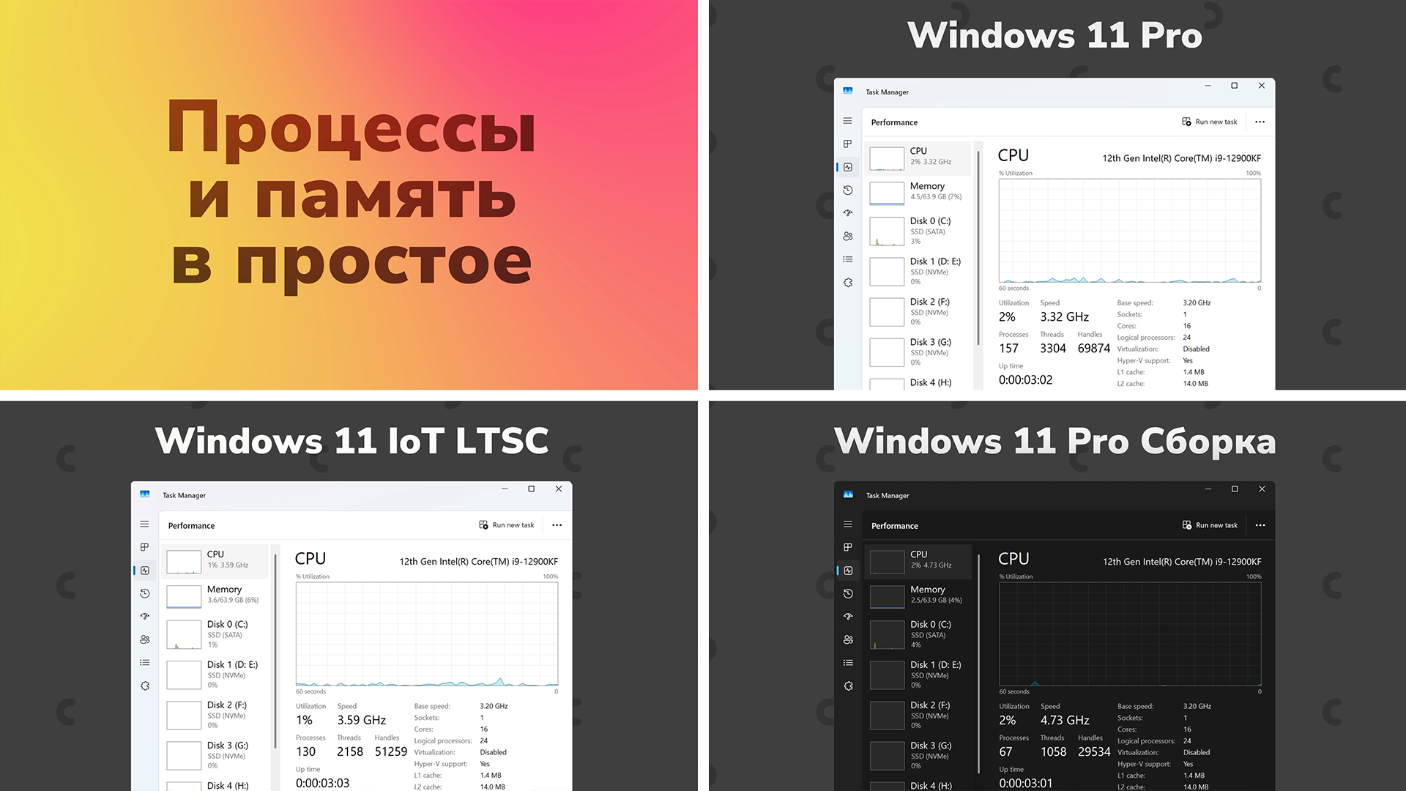Click App history icon in Windows 11 Pro window
Viewport: 1406px width, 791px height.
point(848,190)
